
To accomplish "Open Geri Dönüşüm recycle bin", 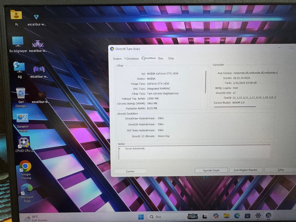I will pos(21,97).
